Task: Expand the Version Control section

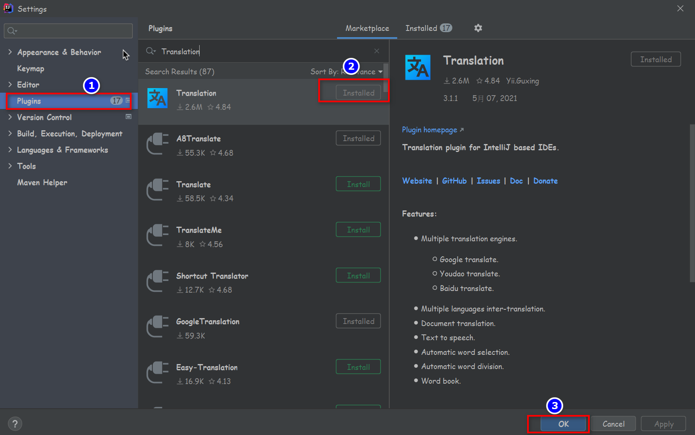Action: (10, 117)
